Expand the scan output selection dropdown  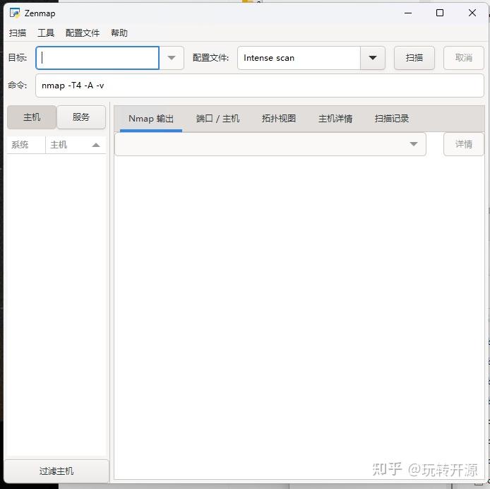pos(270,144)
